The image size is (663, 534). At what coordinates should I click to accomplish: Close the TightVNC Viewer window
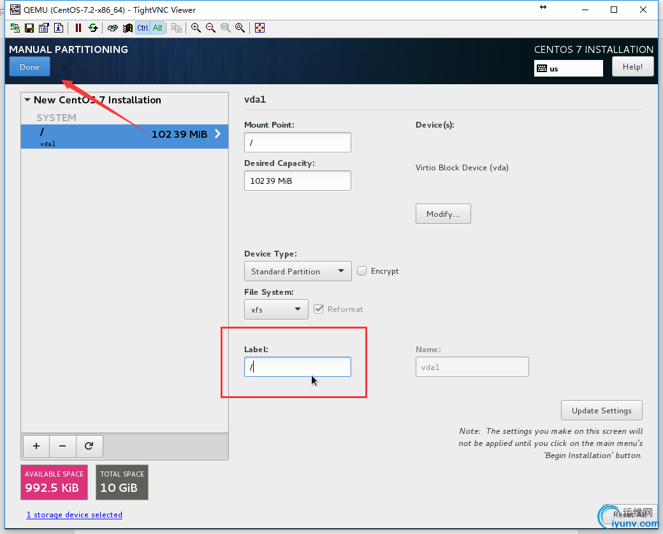pyautogui.click(x=643, y=10)
